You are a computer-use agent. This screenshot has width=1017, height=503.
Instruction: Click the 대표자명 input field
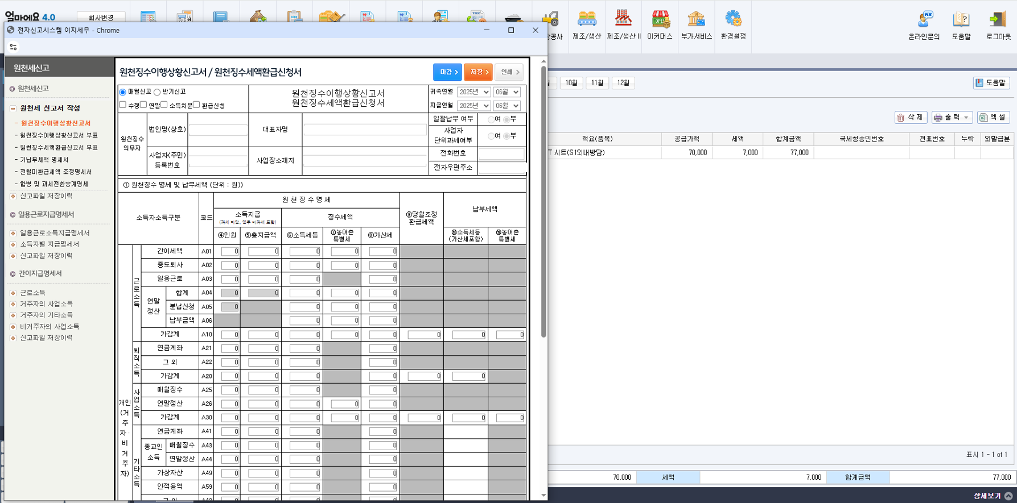tap(365, 130)
